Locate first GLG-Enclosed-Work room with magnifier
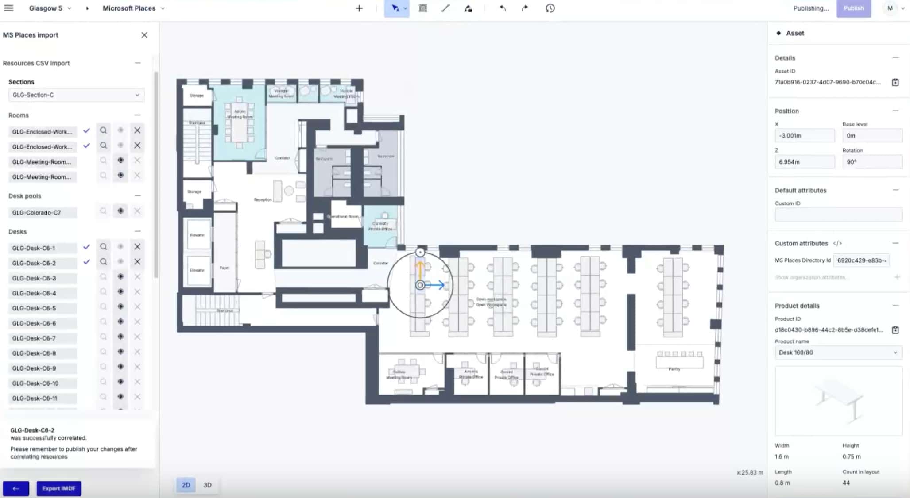Image resolution: width=910 pixels, height=498 pixels. 103,130
